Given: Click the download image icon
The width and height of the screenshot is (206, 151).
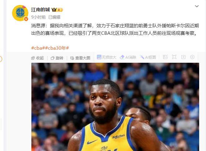Looking at the screenshot, I should click(x=183, y=57).
